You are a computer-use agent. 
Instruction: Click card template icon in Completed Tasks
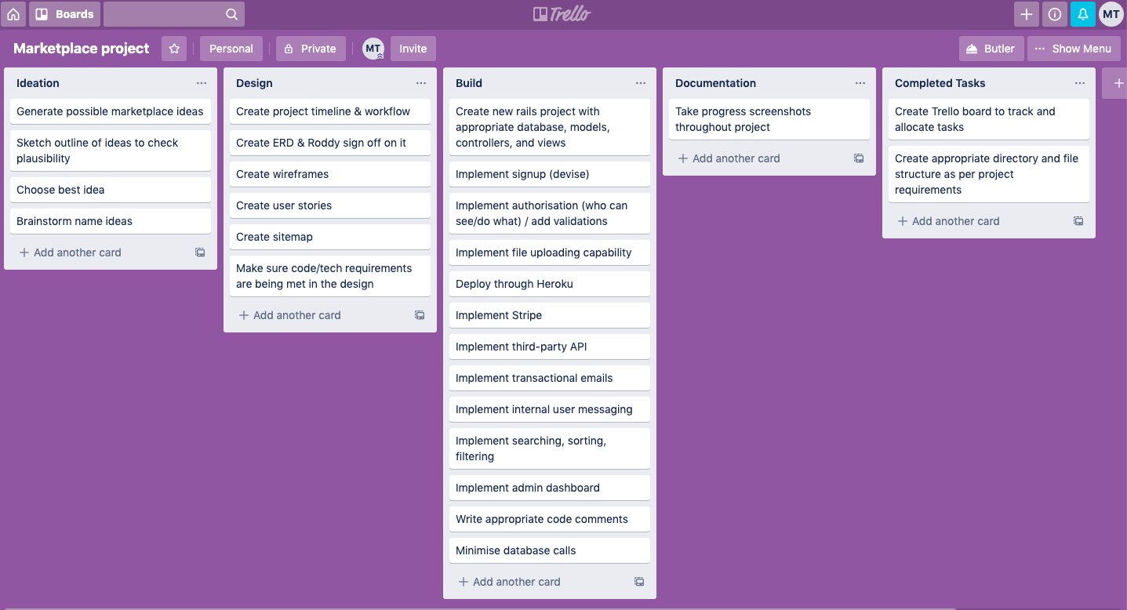1078,221
